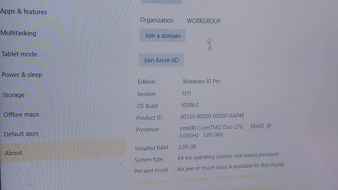The image size is (338, 190).
Task: Click the No pen or touch input text
Action: 231,167
